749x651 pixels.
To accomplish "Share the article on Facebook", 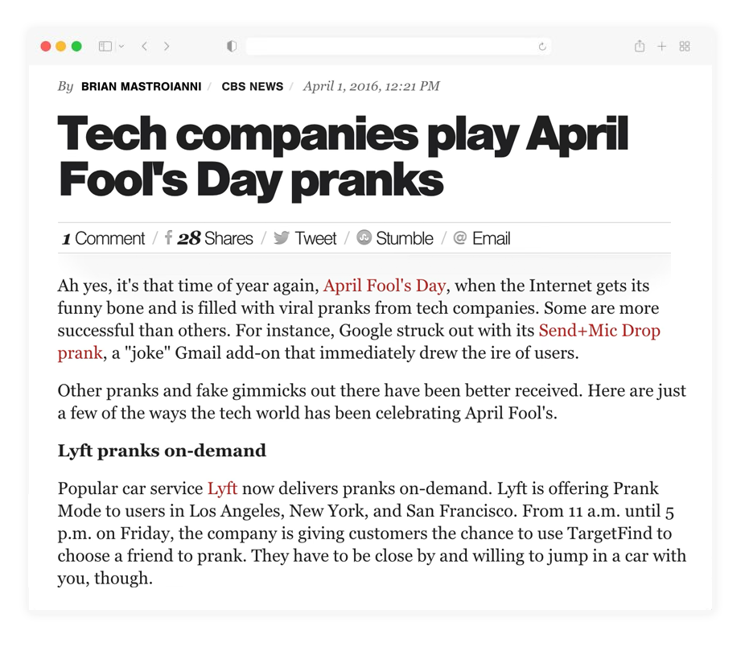I will (168, 237).
